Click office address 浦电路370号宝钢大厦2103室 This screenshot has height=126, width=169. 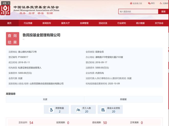pyautogui.click(x=109, y=57)
